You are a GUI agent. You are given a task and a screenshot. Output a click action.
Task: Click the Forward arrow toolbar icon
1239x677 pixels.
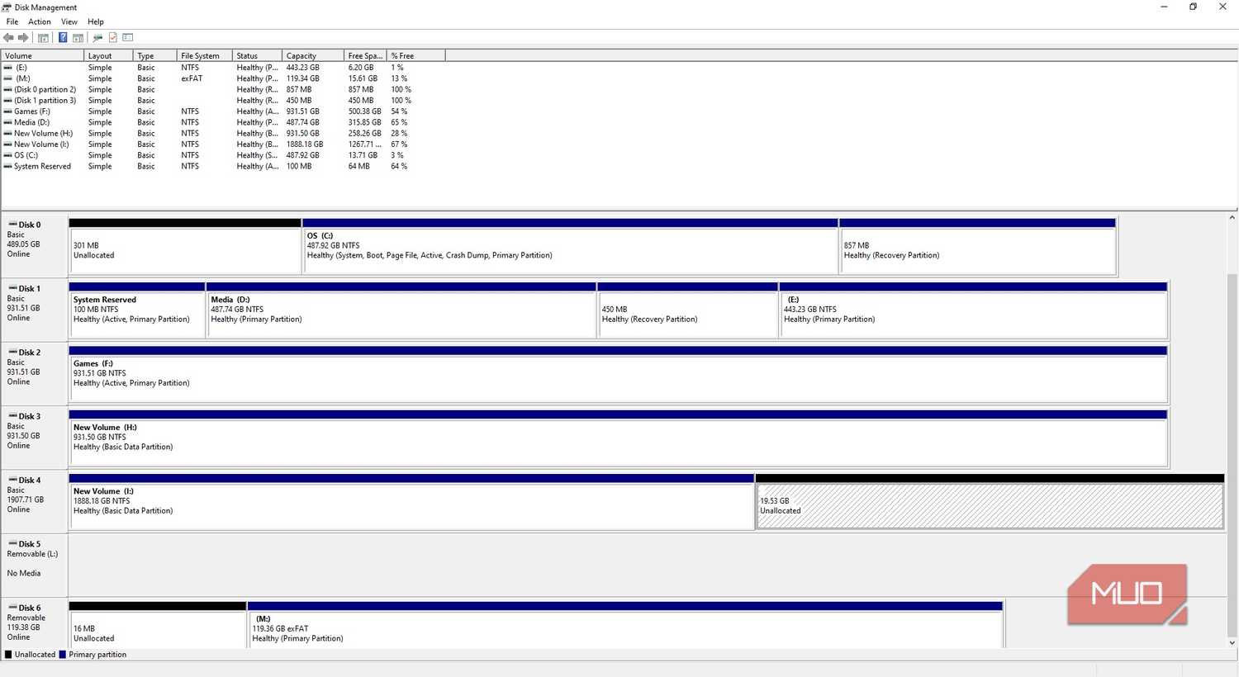[x=23, y=37]
